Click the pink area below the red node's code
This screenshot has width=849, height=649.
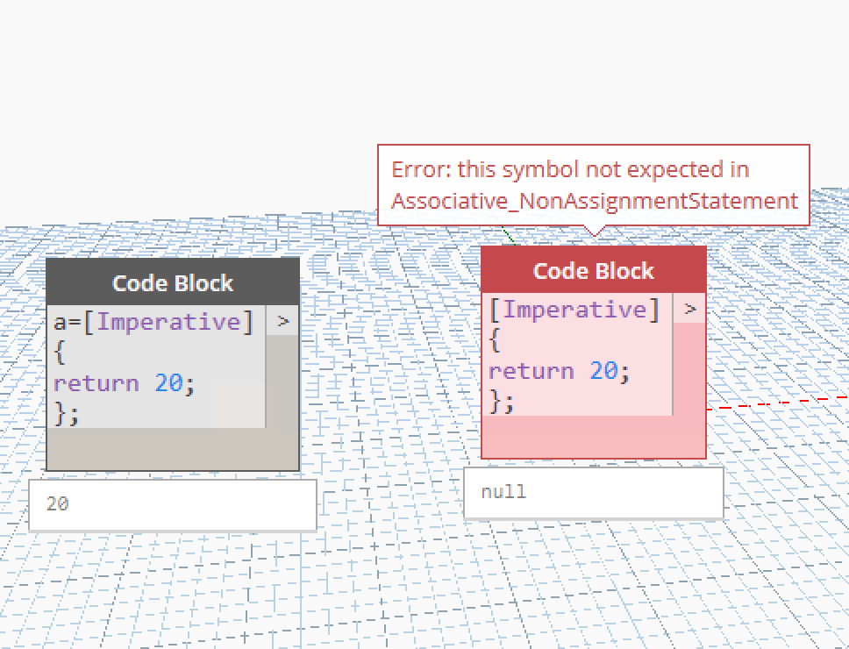coord(593,437)
